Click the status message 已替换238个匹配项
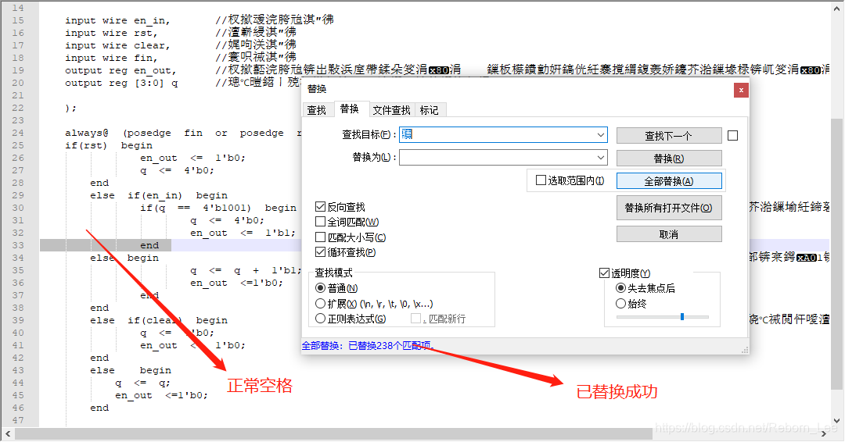 click(x=390, y=346)
